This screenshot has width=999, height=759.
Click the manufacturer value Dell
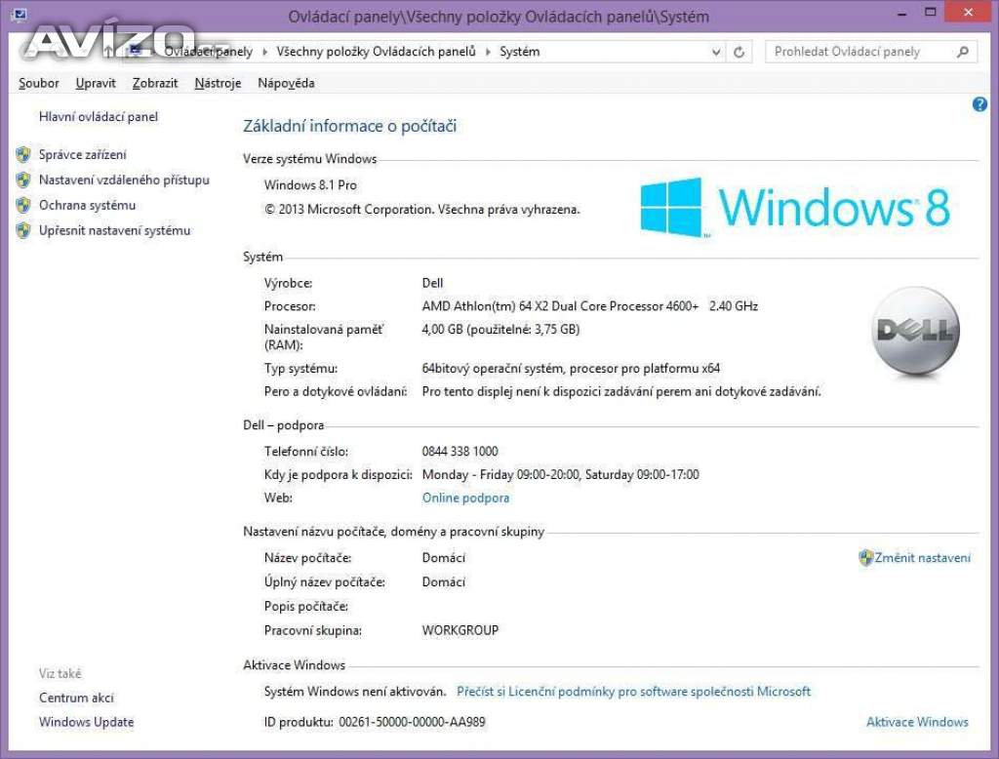(432, 283)
